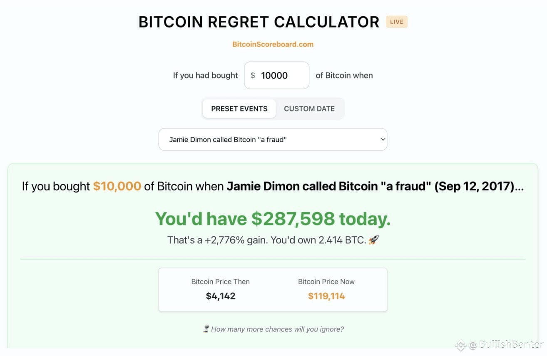Screen dimensions: 547x356
Task: Click the BITCOIN REGRET CALCULATOR title
Action: click(258, 22)
